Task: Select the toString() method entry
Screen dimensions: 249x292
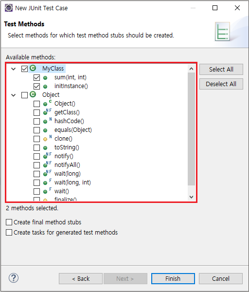Action: tap(67, 147)
